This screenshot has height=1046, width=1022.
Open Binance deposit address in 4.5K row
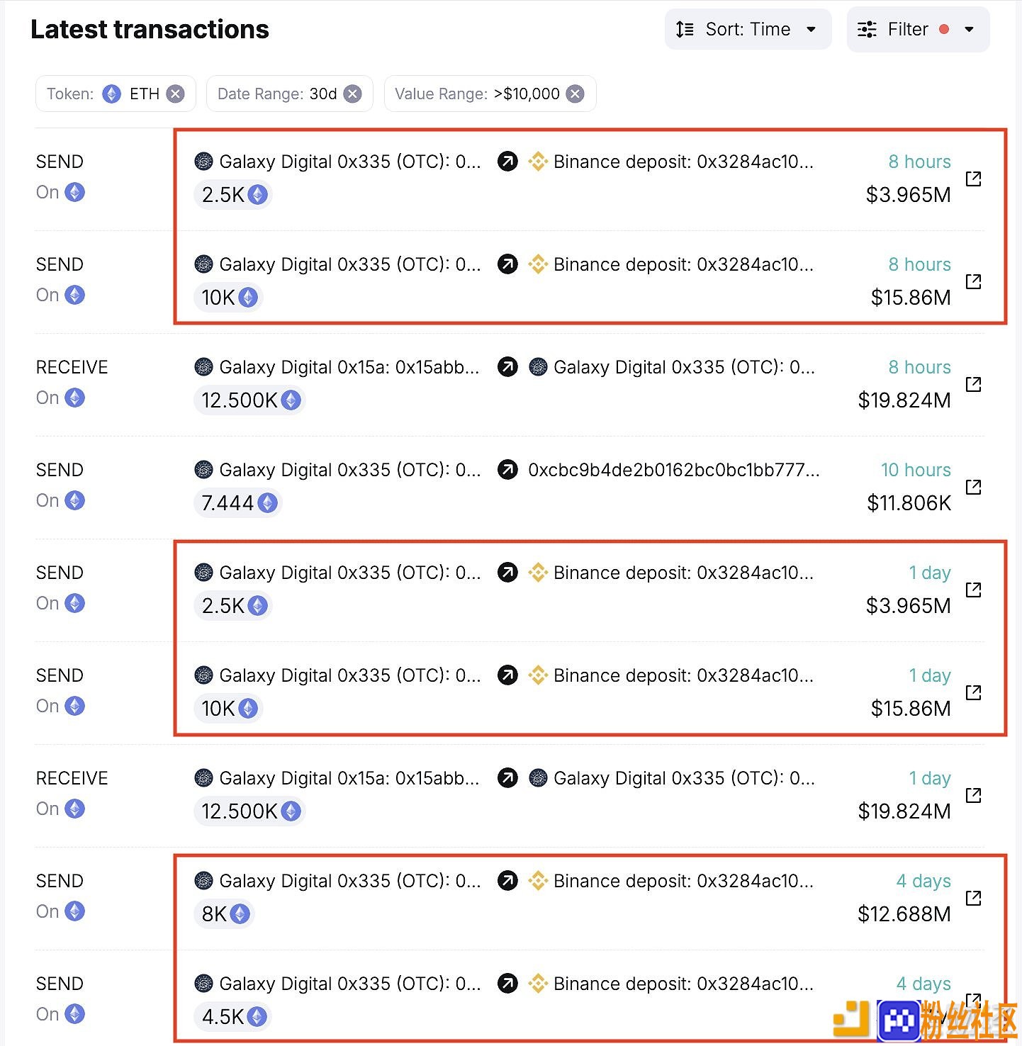683,984
